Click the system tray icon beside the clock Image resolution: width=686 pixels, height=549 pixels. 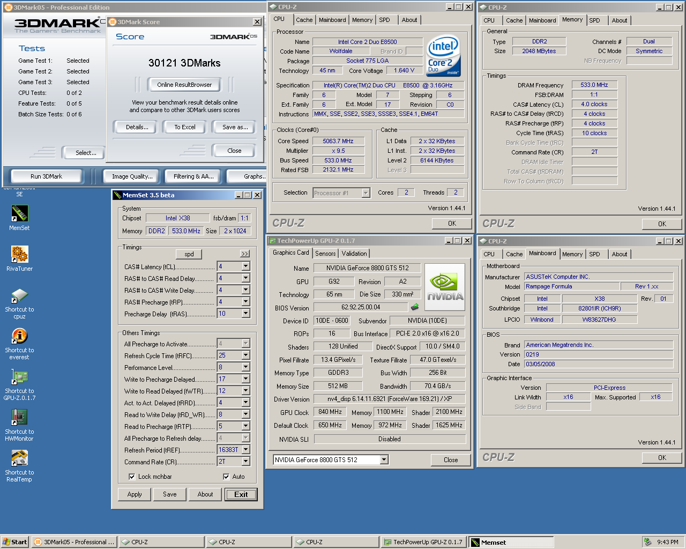[x=647, y=542]
